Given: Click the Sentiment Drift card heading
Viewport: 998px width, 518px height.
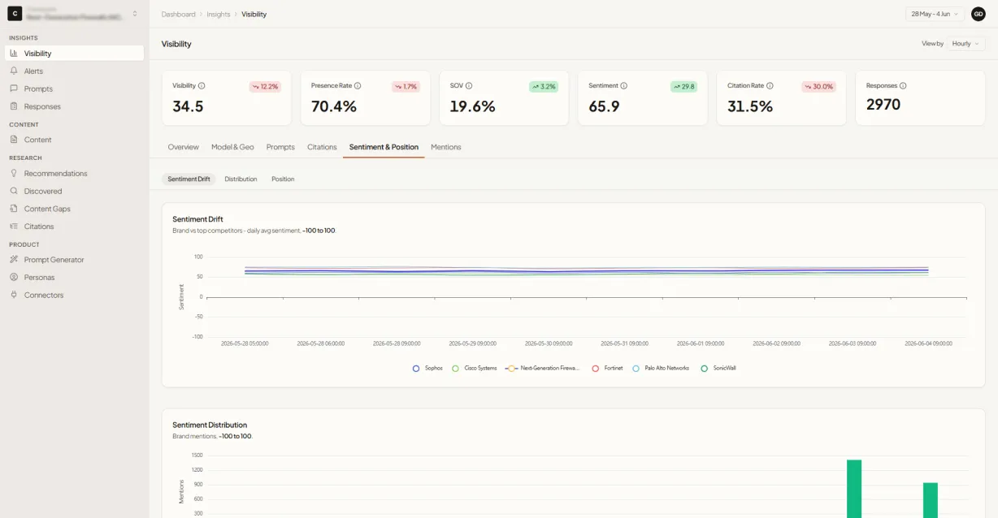Looking at the screenshot, I should [197, 219].
